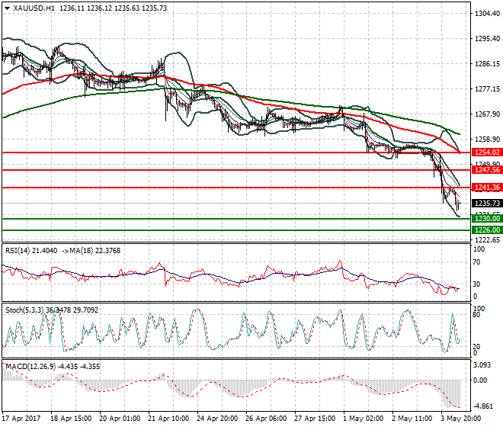The image size is (503, 427).
Task: Select the 1 May 02:00 time axis label
Action: [x=363, y=419]
